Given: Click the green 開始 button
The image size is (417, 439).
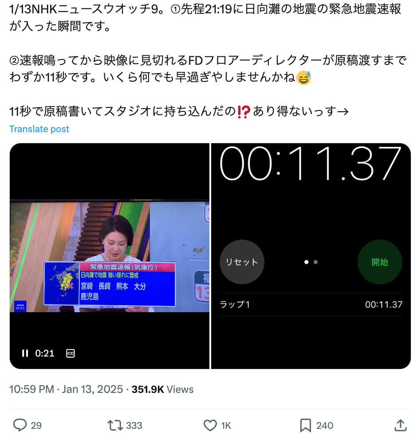Looking at the screenshot, I should (x=380, y=262).
